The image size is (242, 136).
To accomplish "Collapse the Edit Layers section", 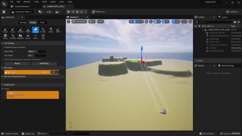I will (3, 68).
